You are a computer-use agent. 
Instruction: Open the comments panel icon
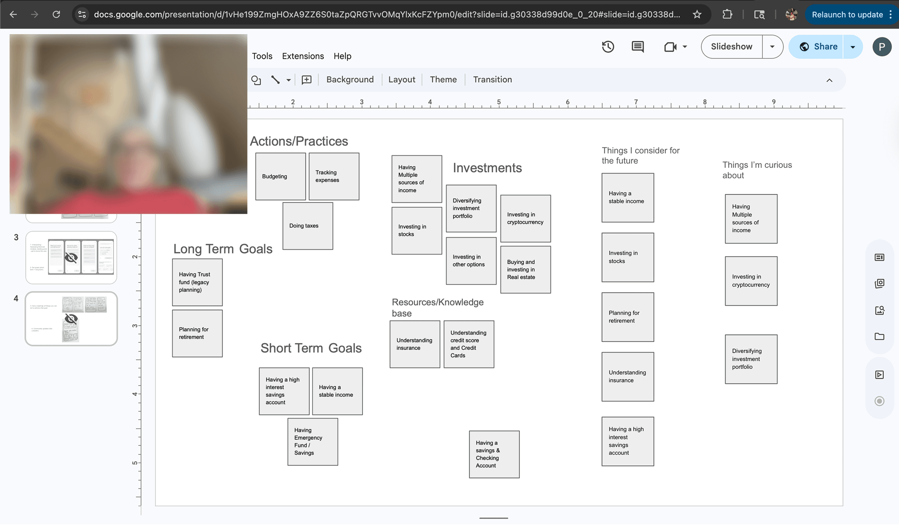(x=637, y=47)
